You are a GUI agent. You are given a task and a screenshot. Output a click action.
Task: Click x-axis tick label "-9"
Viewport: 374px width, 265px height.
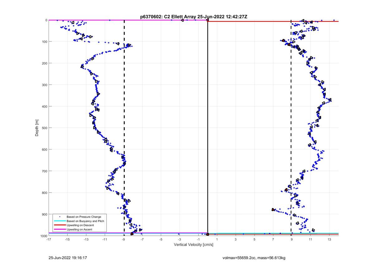[123, 239]
